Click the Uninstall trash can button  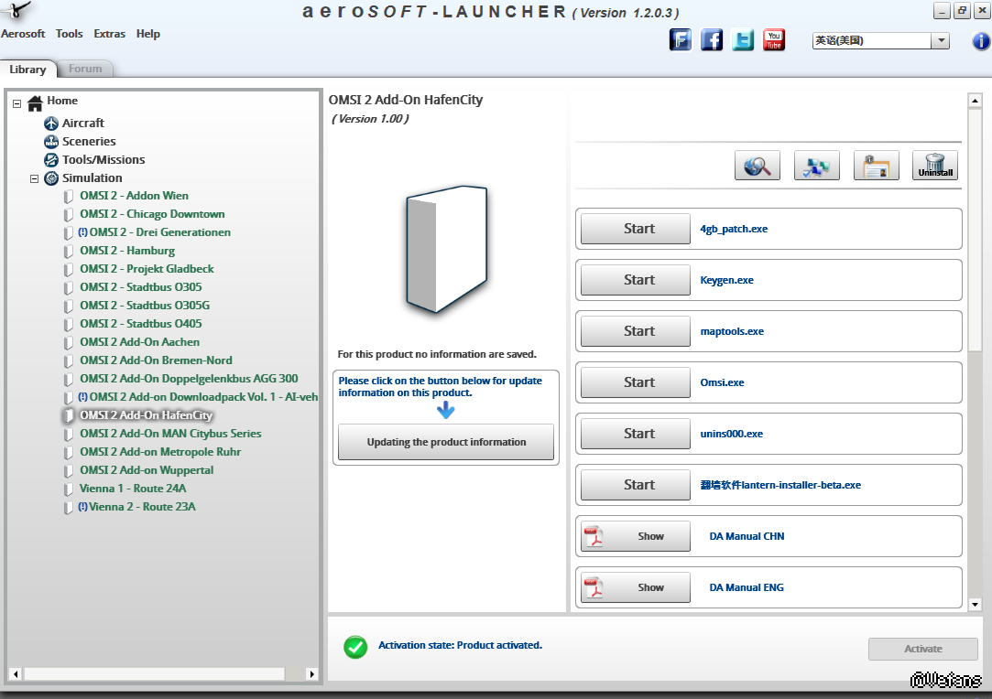point(935,166)
